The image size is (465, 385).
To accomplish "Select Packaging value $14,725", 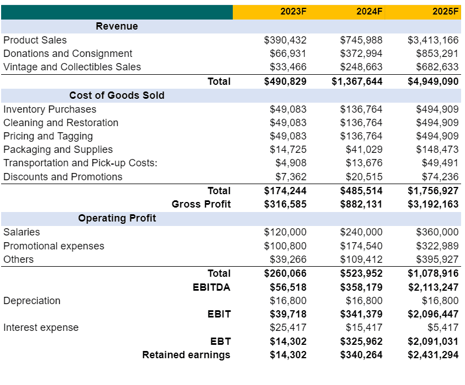I will tap(288, 150).
